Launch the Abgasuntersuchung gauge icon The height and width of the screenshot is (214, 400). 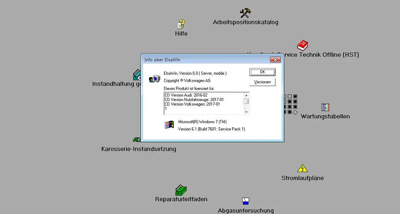coord(245,201)
